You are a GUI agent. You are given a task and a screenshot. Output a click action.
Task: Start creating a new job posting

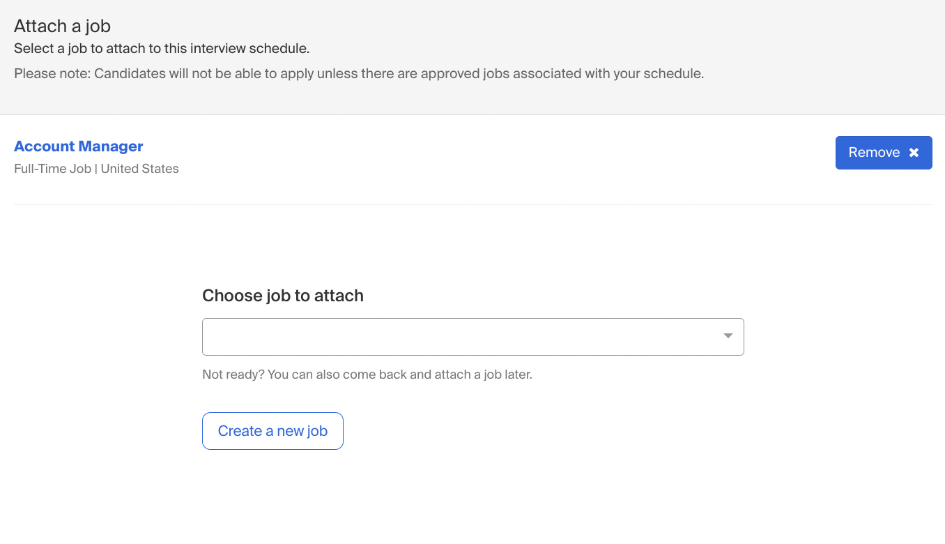[272, 430]
